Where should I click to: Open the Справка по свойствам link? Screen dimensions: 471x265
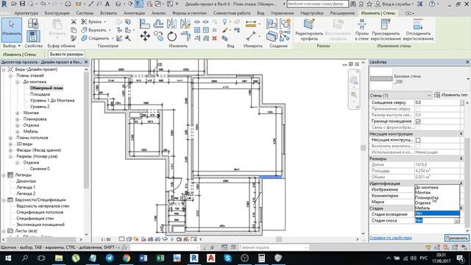391,238
